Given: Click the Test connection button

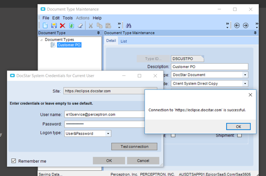Looking at the screenshot, I should [x=134, y=147].
